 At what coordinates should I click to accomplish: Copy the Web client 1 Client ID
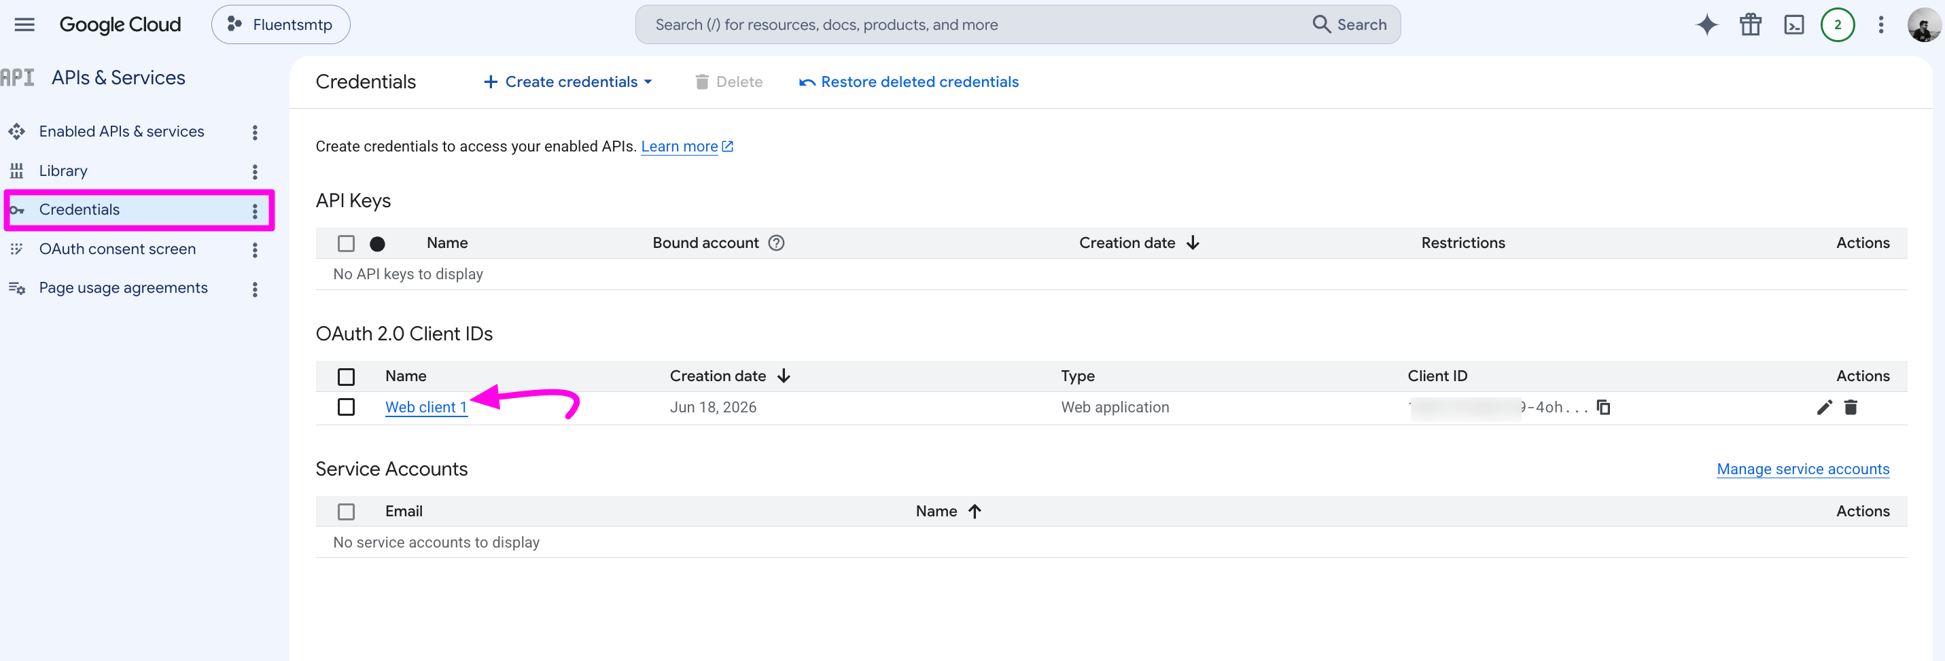coord(1604,408)
